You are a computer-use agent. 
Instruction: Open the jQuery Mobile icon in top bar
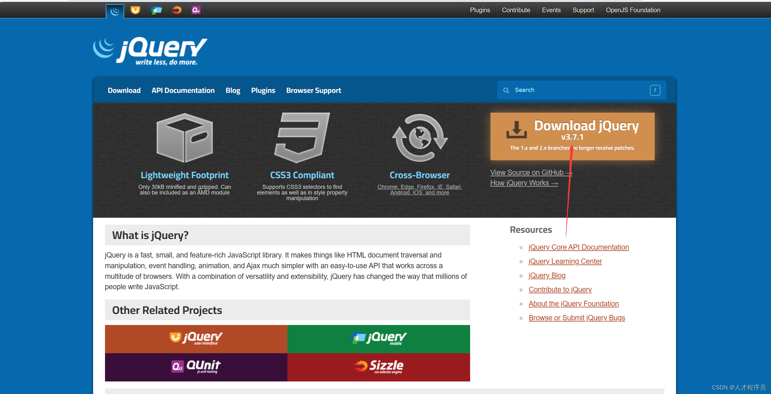[156, 10]
